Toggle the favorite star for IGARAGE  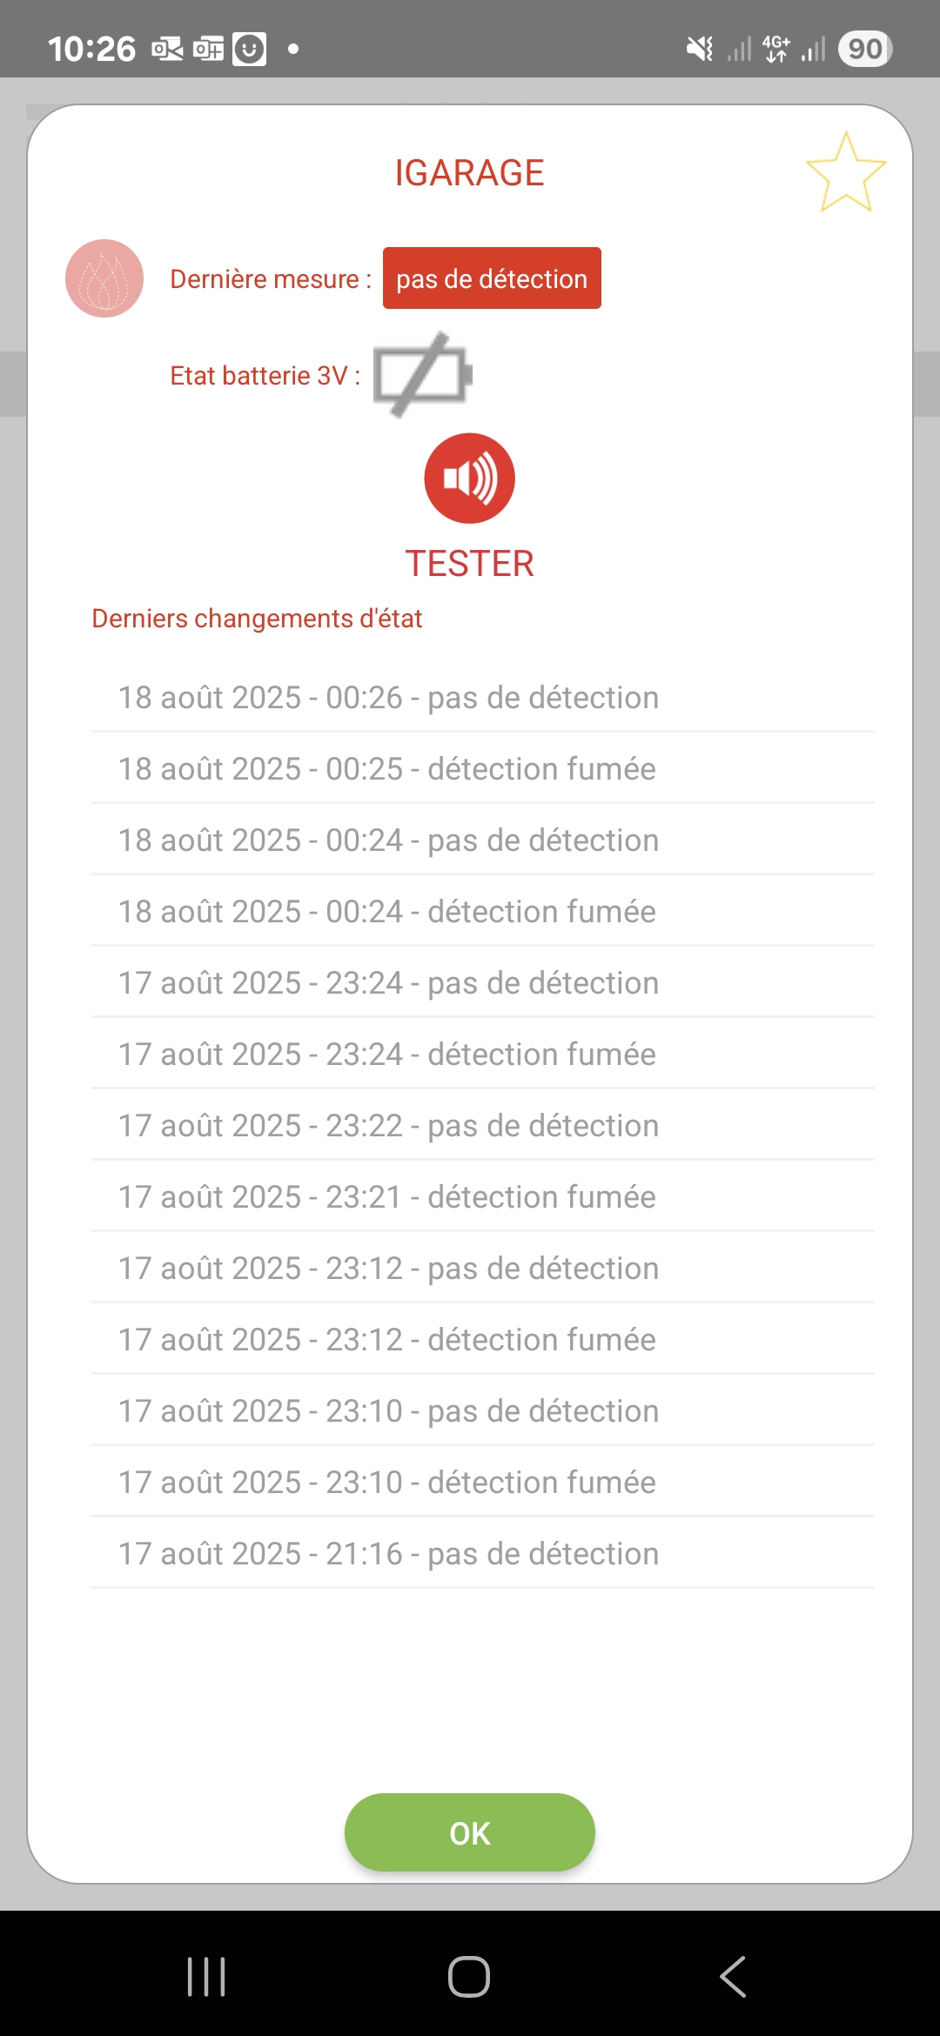tap(845, 172)
